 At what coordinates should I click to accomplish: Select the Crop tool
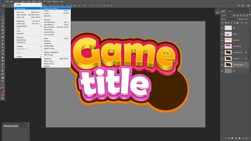[x=3, y=27]
